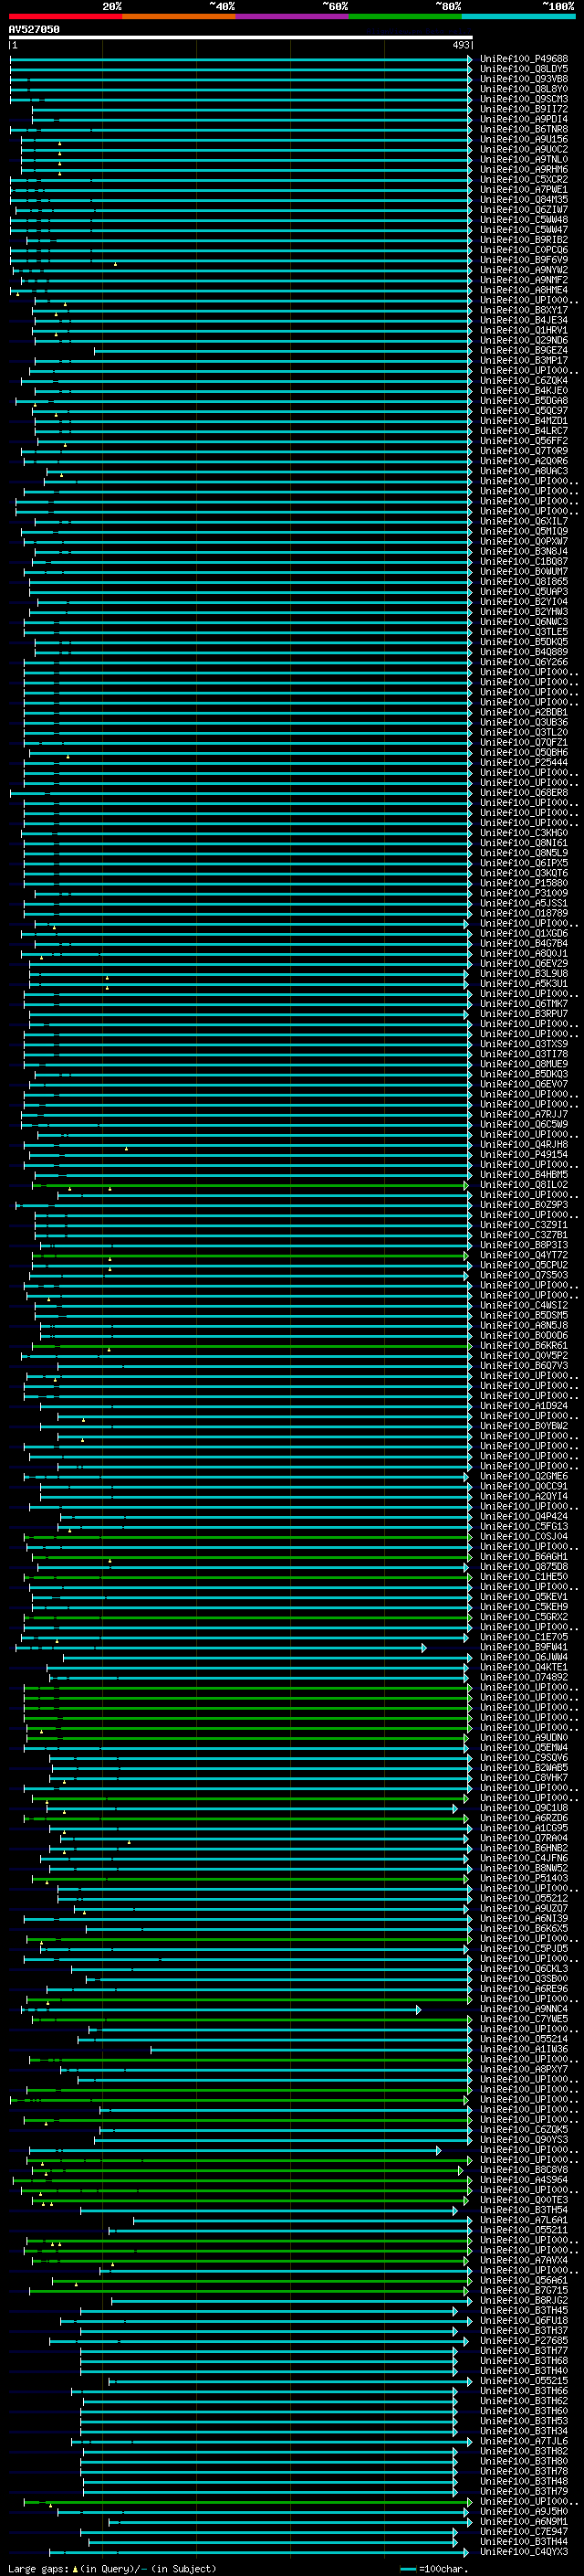
Task: Select hit UniRef100_A7TJL6
Action: point(524,2441)
